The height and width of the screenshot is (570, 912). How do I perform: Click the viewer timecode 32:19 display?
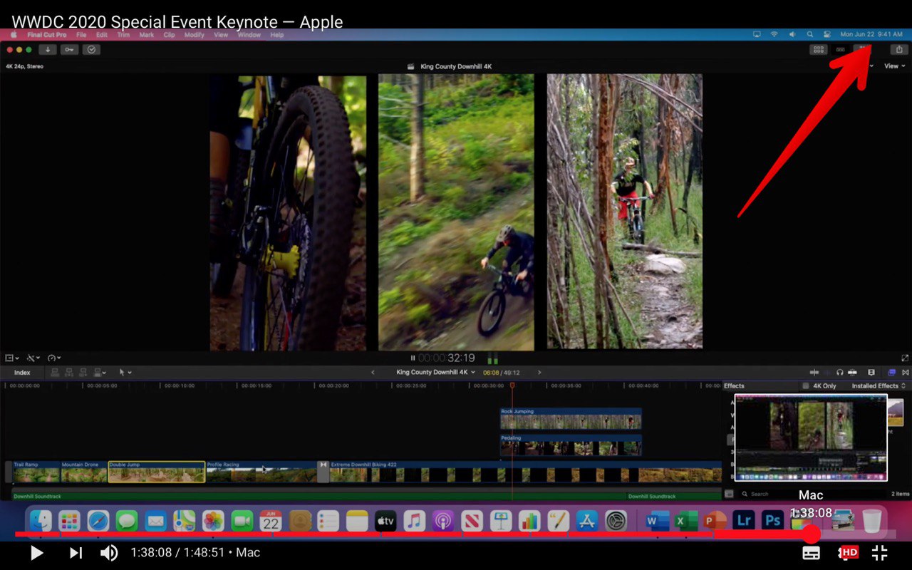coord(446,358)
